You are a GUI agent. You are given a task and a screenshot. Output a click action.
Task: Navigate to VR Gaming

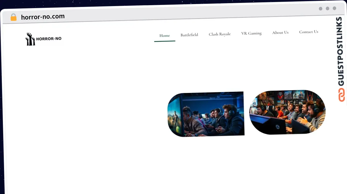coord(251,33)
